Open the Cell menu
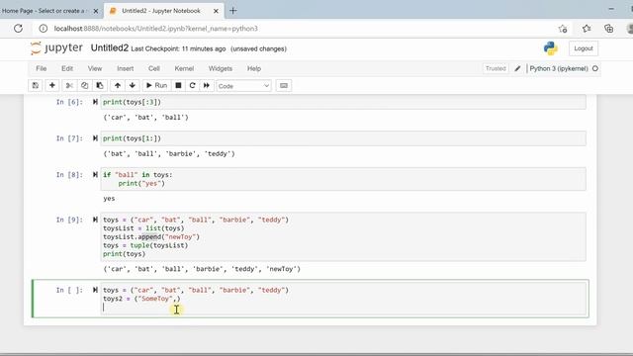 click(154, 68)
